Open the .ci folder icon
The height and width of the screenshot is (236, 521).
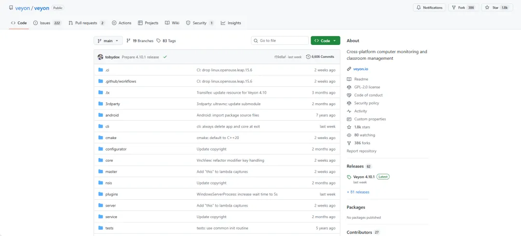click(x=101, y=70)
